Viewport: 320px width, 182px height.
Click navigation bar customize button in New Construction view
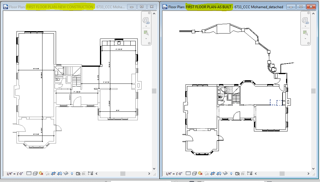pyautogui.click(x=149, y=43)
